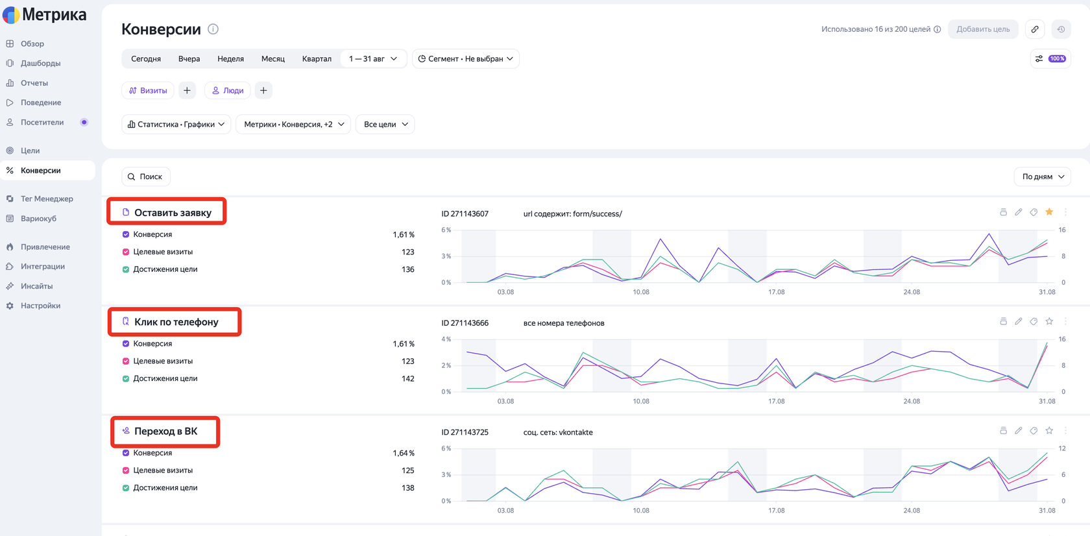
Task: Open Тег Менеджер in the sidebar
Action: (x=47, y=199)
